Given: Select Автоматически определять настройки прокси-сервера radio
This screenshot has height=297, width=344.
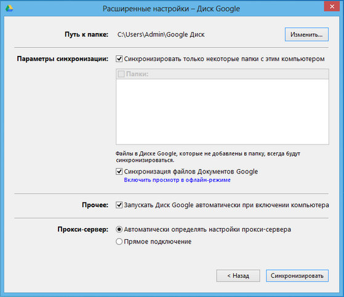Looking at the screenshot, I should click(x=119, y=229).
